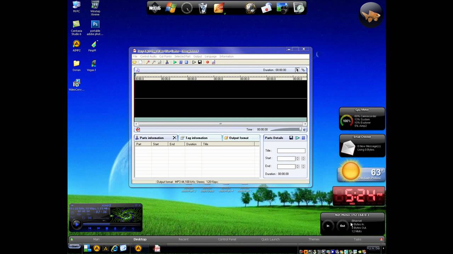
Task: Select the Winstep Xtreme desktop icon
Action: pos(95,8)
